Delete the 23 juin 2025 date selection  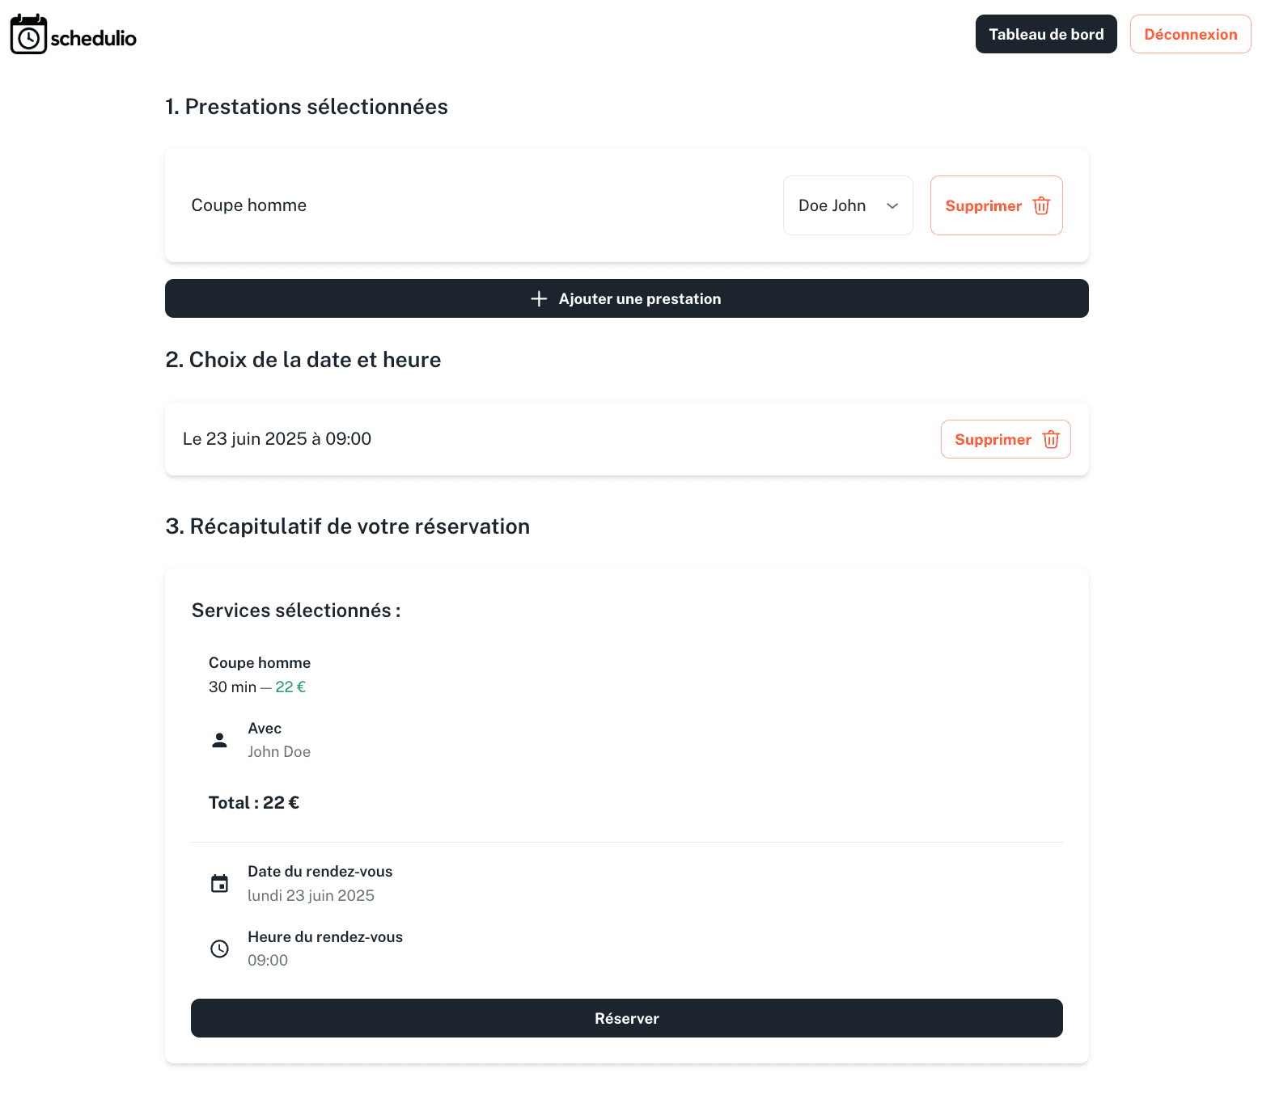pos(1005,440)
